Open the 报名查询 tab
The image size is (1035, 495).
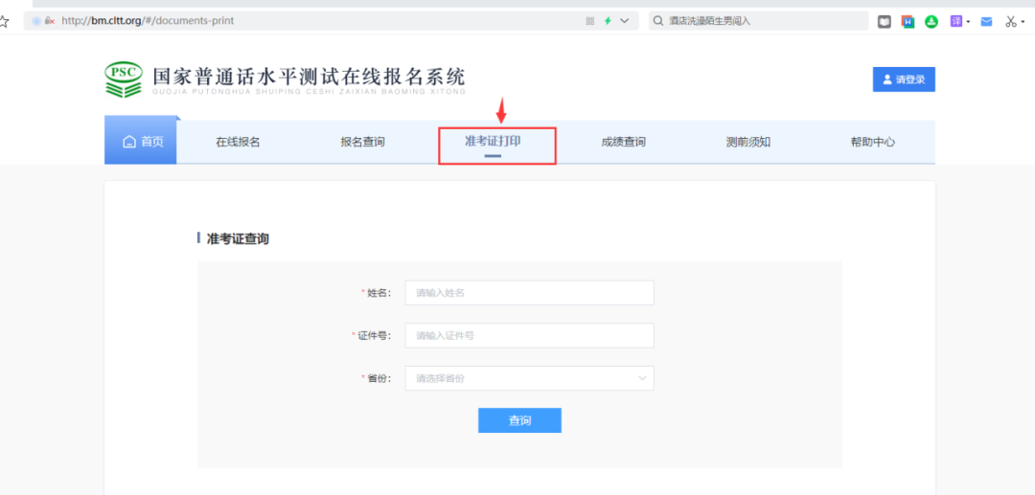pyautogui.click(x=362, y=142)
